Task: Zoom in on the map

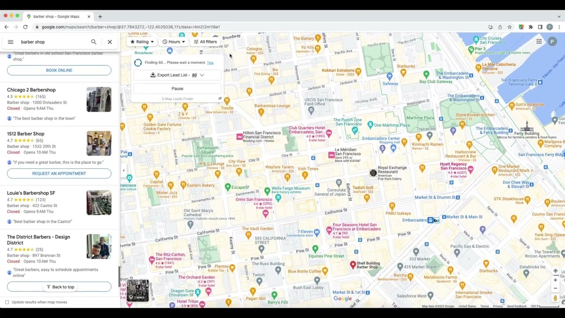Action: click(555, 280)
